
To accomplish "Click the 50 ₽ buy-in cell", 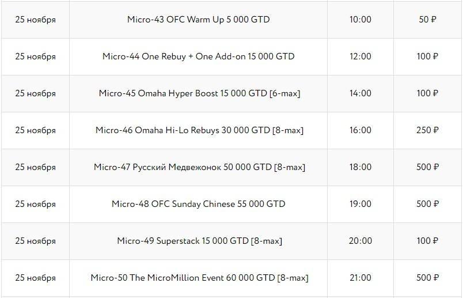I will tap(428, 20).
